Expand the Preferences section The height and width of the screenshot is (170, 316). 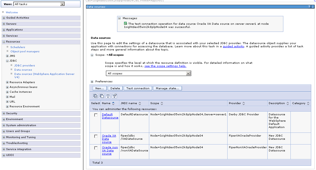[92, 82]
